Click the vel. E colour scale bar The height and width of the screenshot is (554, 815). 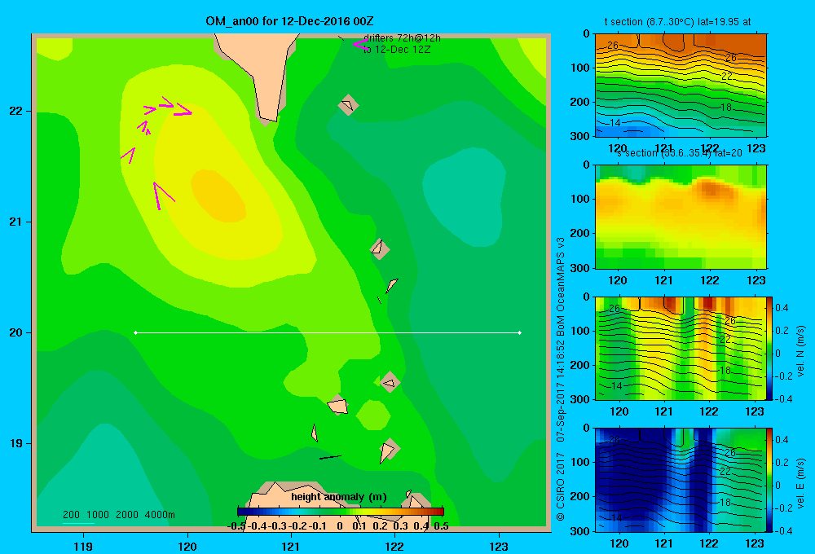click(x=769, y=480)
